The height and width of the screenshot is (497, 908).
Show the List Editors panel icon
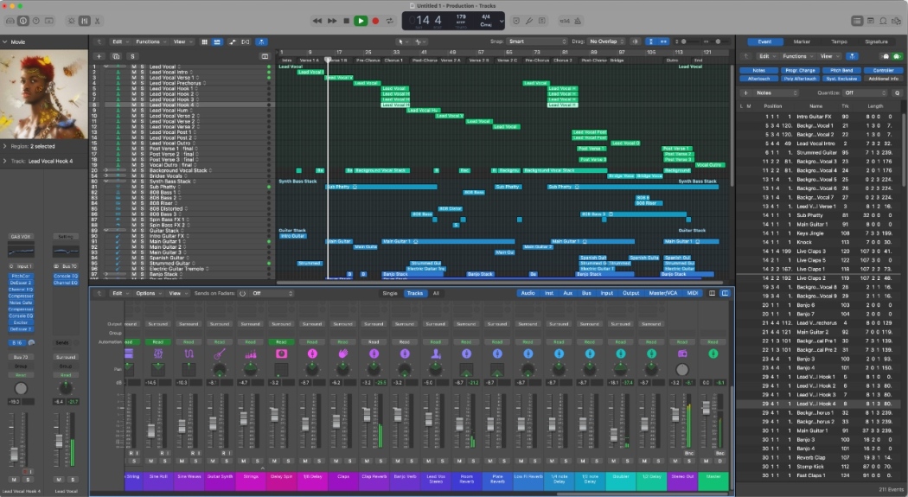(x=857, y=21)
